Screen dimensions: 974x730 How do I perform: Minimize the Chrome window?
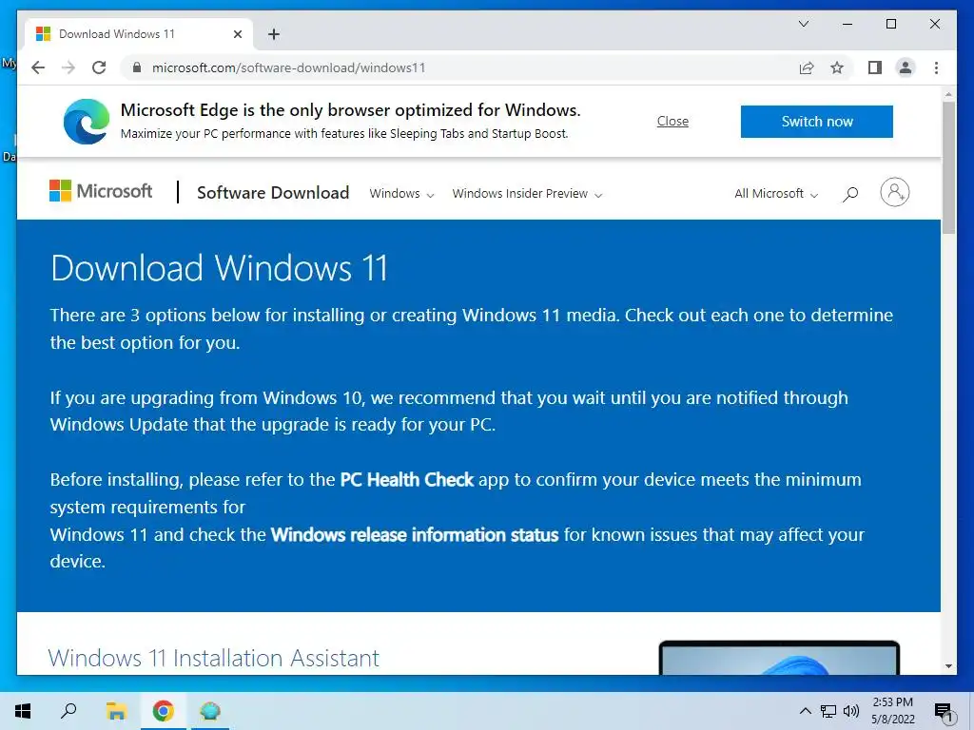[x=847, y=24]
